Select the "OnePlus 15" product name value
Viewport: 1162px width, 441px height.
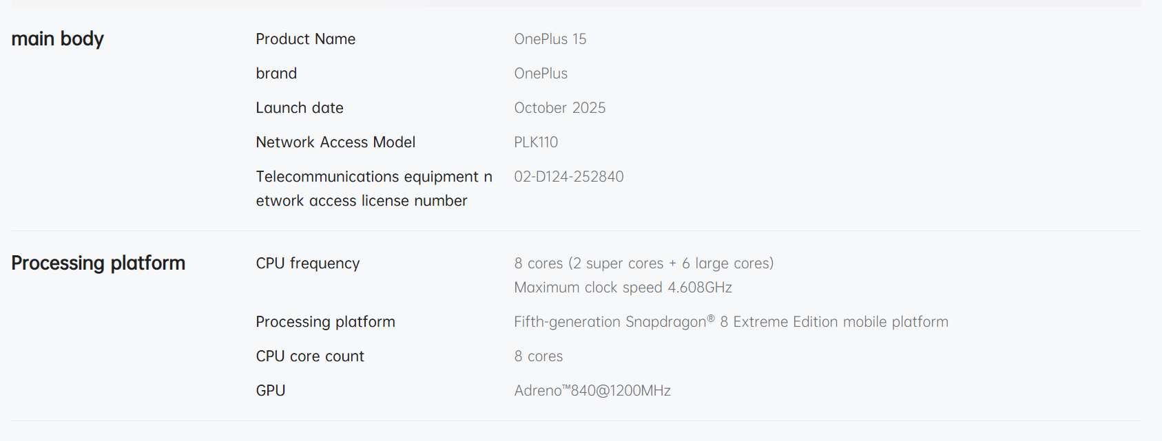(x=550, y=39)
